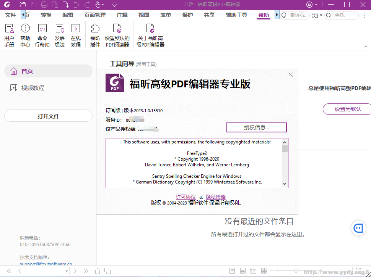Screen dimensions: 371x277
Task: Go to next page arrow in status bar
Action: click(x=75, y=271)
